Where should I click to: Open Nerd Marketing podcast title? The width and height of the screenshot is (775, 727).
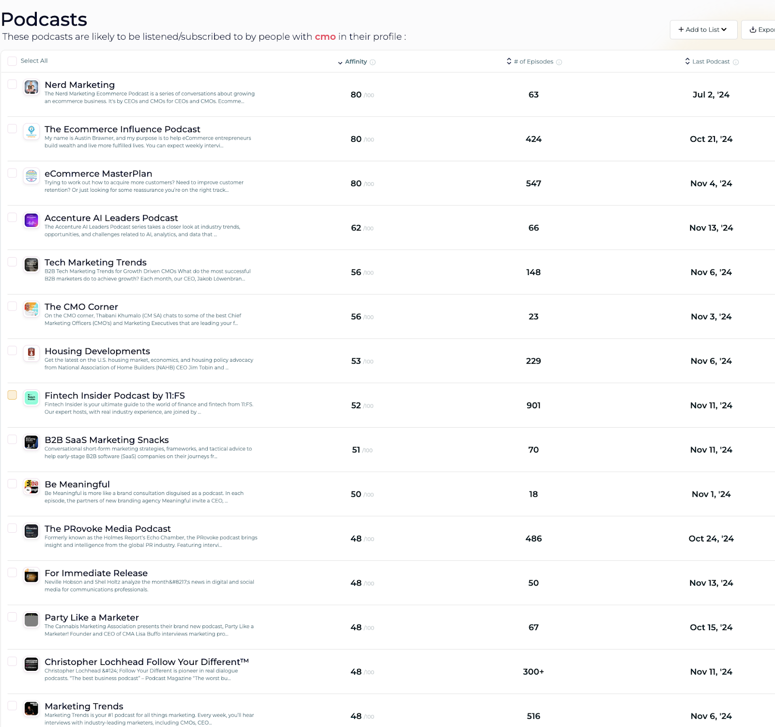tap(80, 85)
